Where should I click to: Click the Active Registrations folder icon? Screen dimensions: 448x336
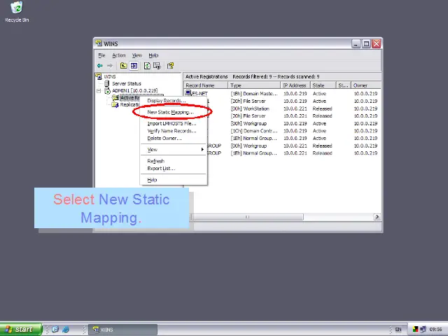[115, 98]
